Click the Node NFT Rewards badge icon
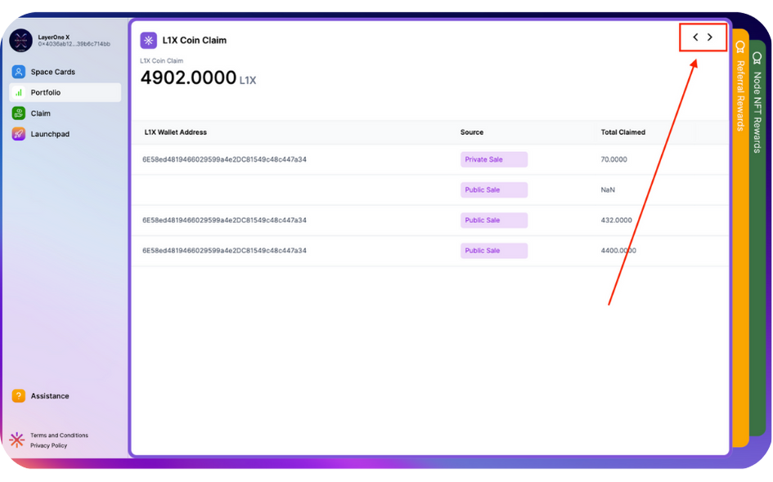 pyautogui.click(x=757, y=58)
